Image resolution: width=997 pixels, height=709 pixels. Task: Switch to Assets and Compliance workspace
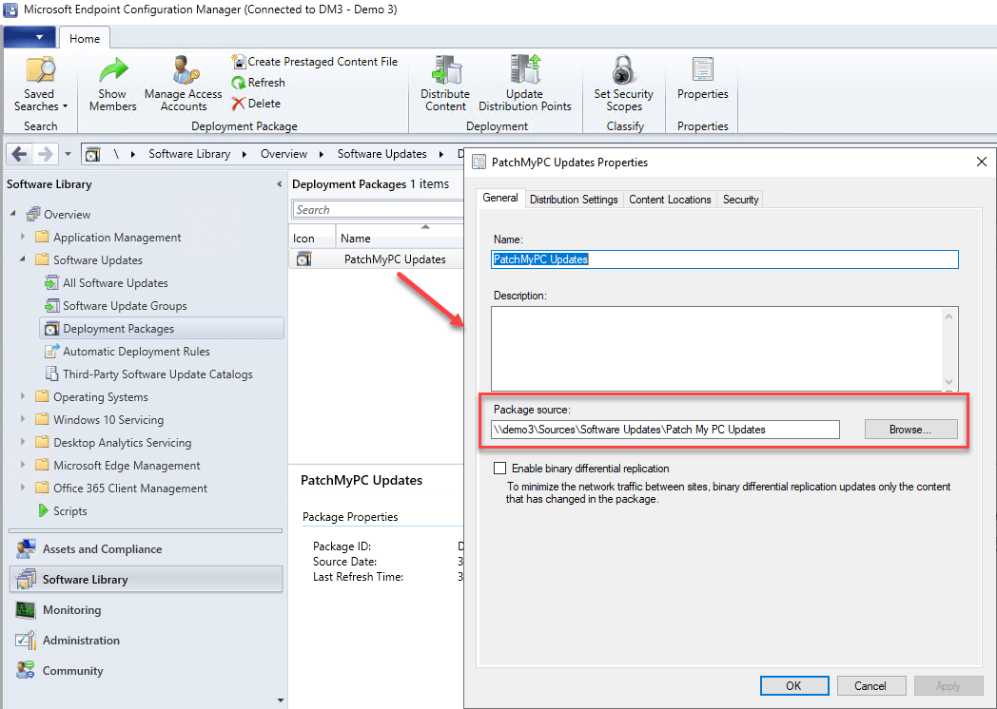[147, 549]
